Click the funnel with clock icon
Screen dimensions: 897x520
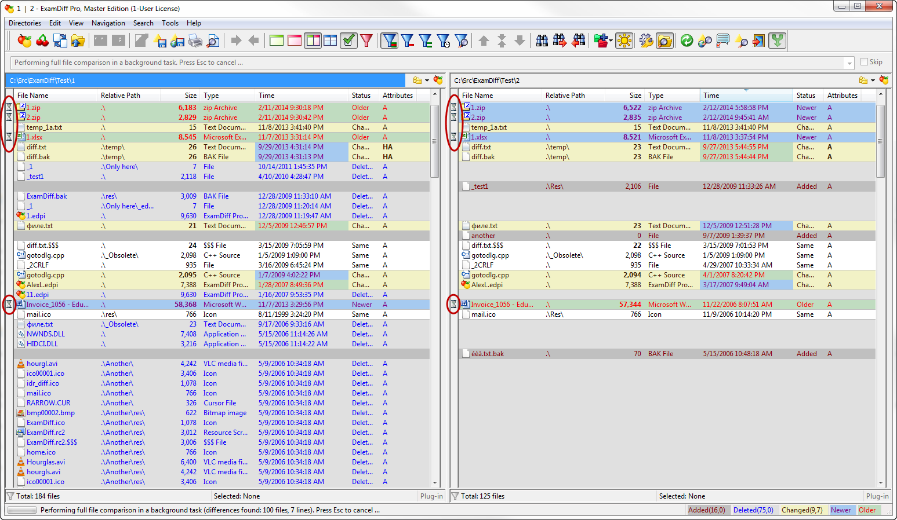pos(444,41)
